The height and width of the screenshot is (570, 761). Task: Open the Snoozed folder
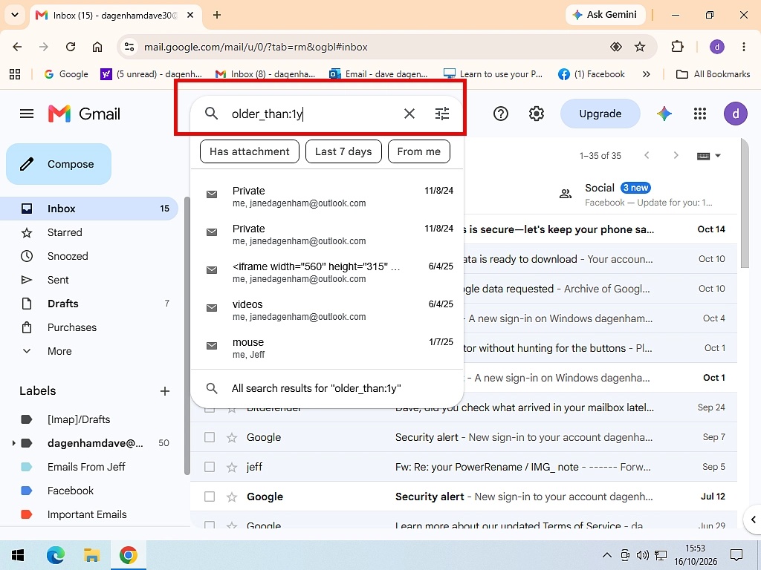(x=89, y=256)
